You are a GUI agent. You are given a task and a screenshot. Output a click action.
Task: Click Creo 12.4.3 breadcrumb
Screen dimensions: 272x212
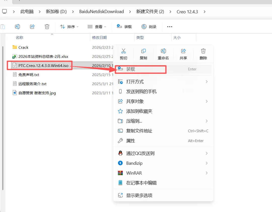(187, 12)
